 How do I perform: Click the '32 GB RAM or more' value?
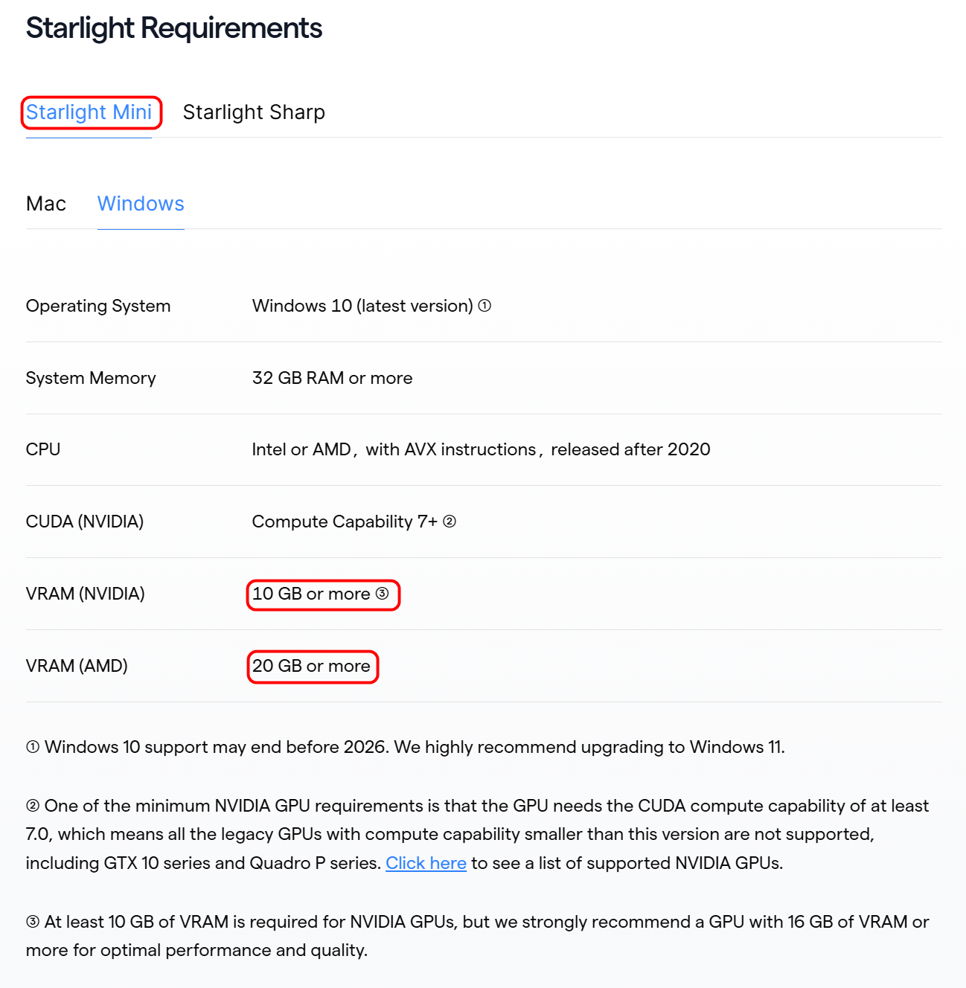tap(332, 378)
